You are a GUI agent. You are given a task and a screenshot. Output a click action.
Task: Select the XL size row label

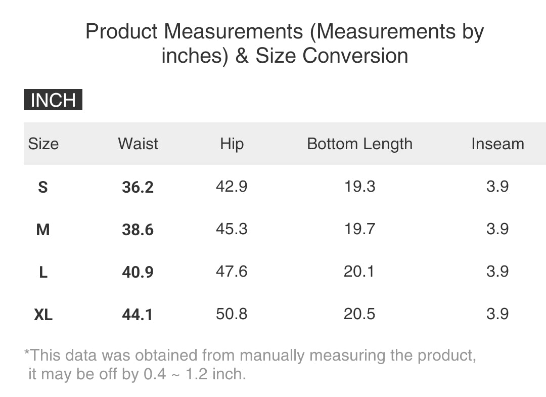(43, 315)
